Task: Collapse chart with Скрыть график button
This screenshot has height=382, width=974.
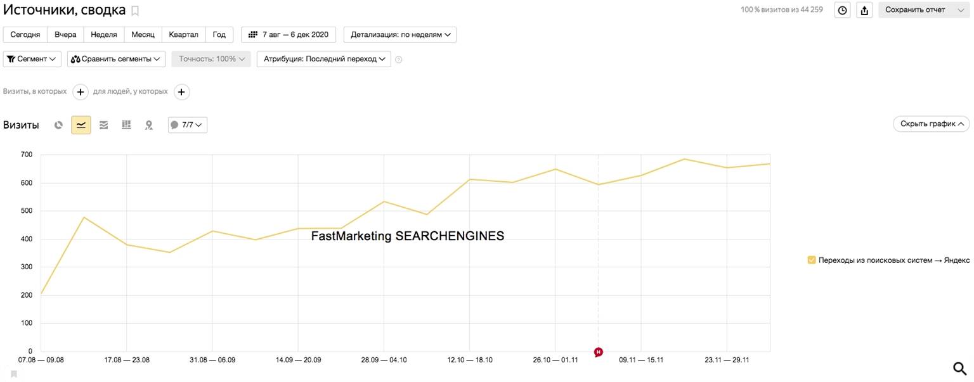Action: [931, 124]
